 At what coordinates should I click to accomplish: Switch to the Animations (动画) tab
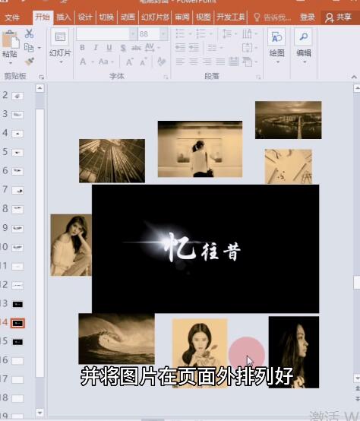coord(128,17)
